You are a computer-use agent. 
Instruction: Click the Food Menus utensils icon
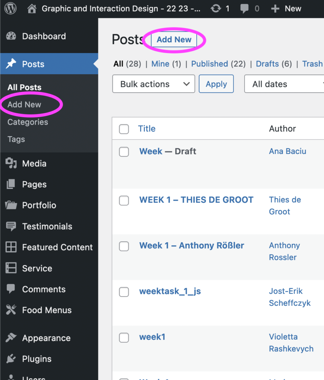coord(11,310)
